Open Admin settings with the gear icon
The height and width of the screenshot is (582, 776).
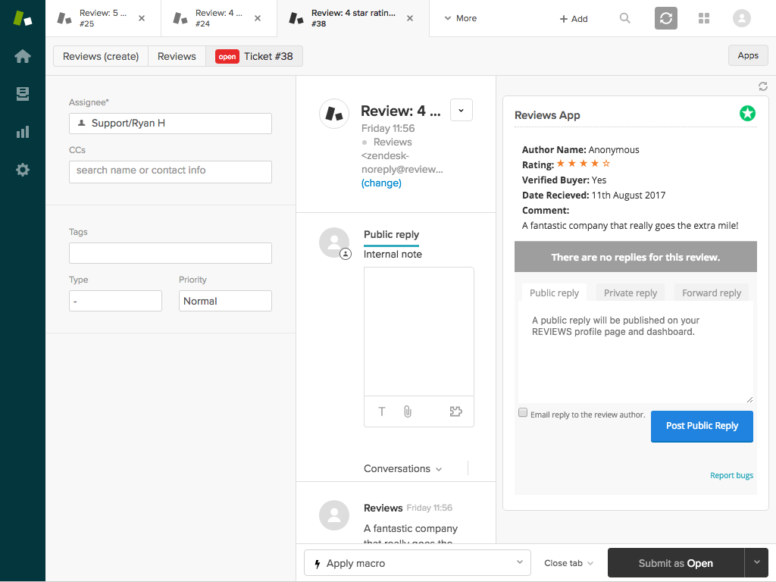pyautogui.click(x=22, y=169)
